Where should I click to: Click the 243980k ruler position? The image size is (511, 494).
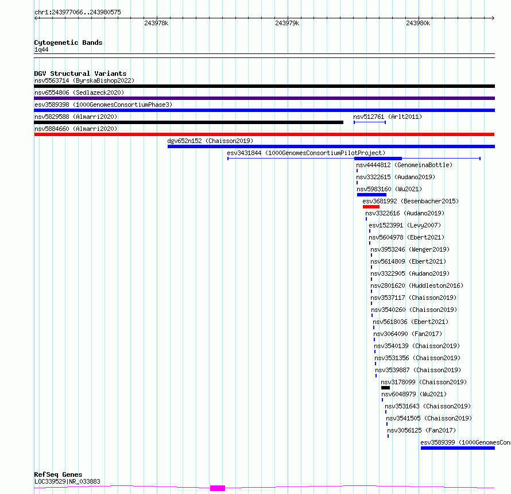[418, 23]
